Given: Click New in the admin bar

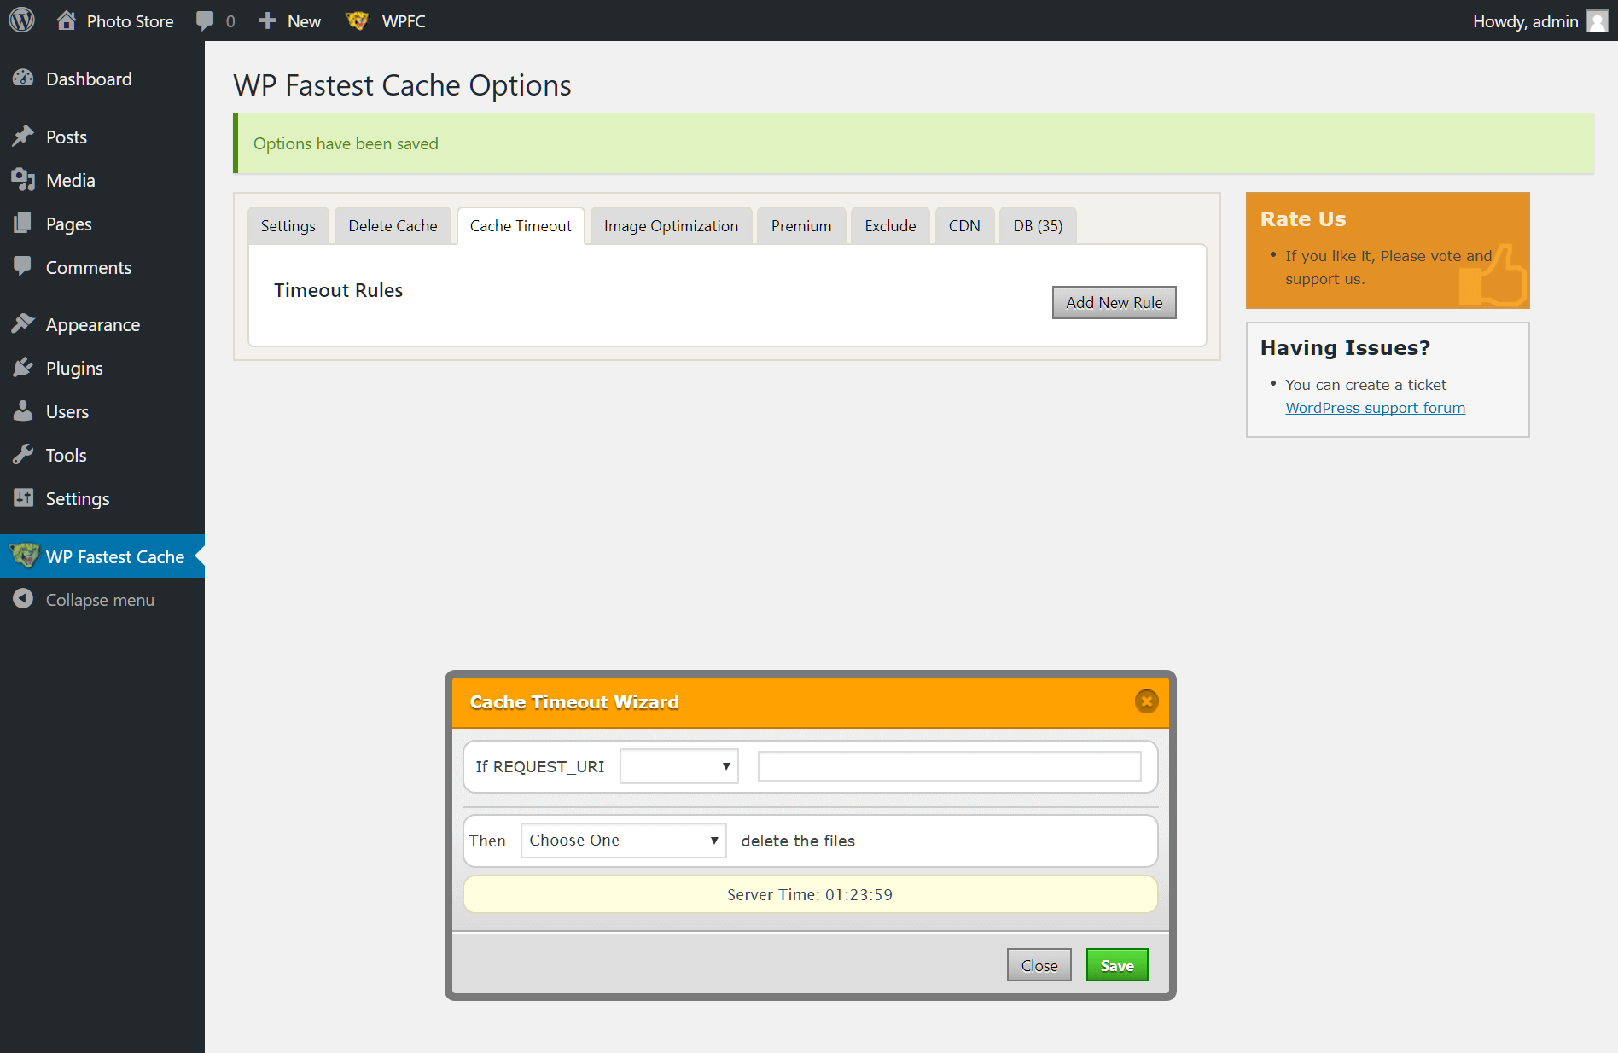Looking at the screenshot, I should pos(304,21).
